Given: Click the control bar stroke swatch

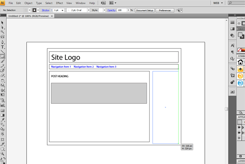Looking at the screenshot, I should tap(34, 10).
